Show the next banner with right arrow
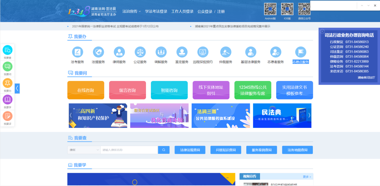The width and height of the screenshot is (380, 186). tap(309, 115)
